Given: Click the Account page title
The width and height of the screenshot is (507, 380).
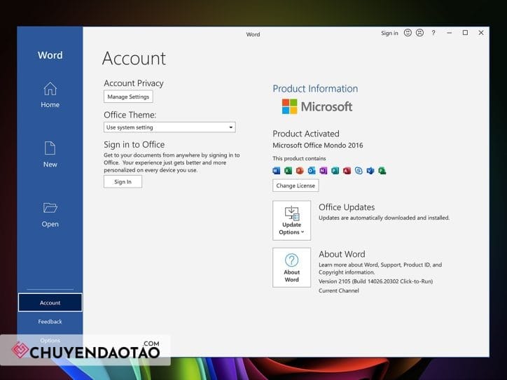Looking at the screenshot, I should point(134,59).
